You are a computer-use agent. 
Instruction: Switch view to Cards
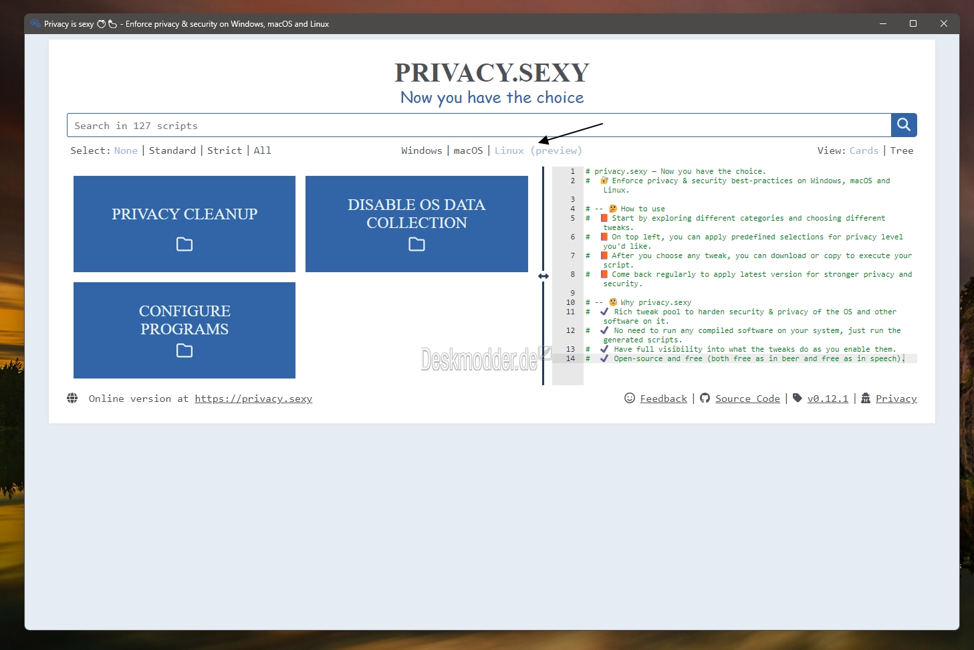(864, 150)
